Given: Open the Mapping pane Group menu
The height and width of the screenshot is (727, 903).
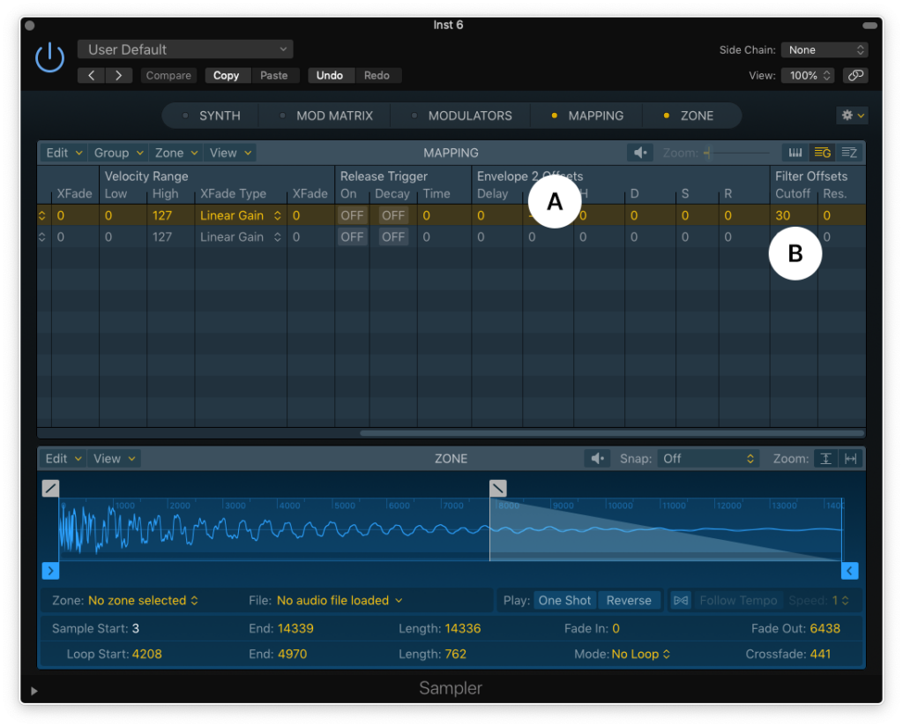Looking at the screenshot, I should point(119,153).
